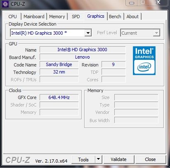Click the CPU-Z app icon in title bar

click(5, 4)
